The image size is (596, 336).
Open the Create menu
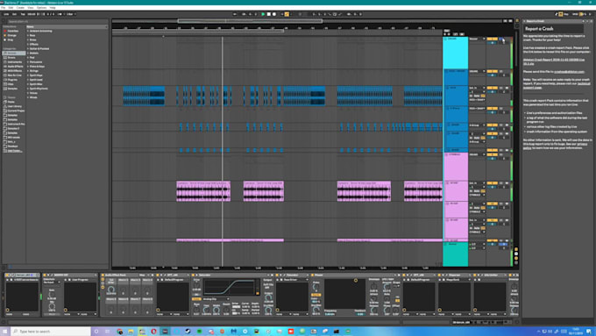(x=20, y=8)
